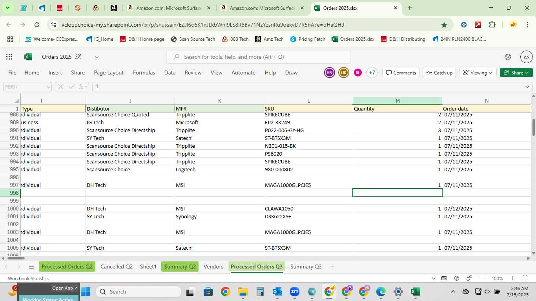
Task: Switch to the Cancelled Q2 sheet
Action: tap(117, 267)
